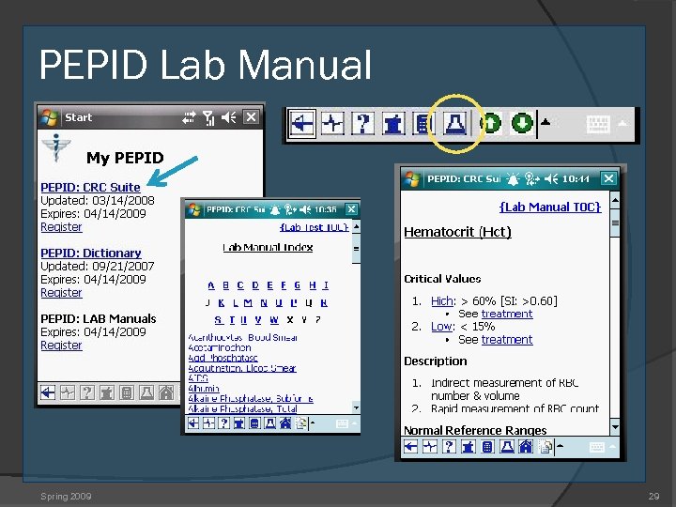
Task: Click the speaker icon in the Hematocrit window title bar
Action: 551,178
